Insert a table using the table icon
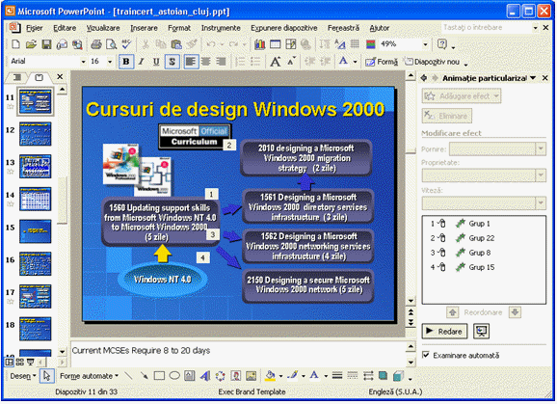557x404 pixels. 276,44
